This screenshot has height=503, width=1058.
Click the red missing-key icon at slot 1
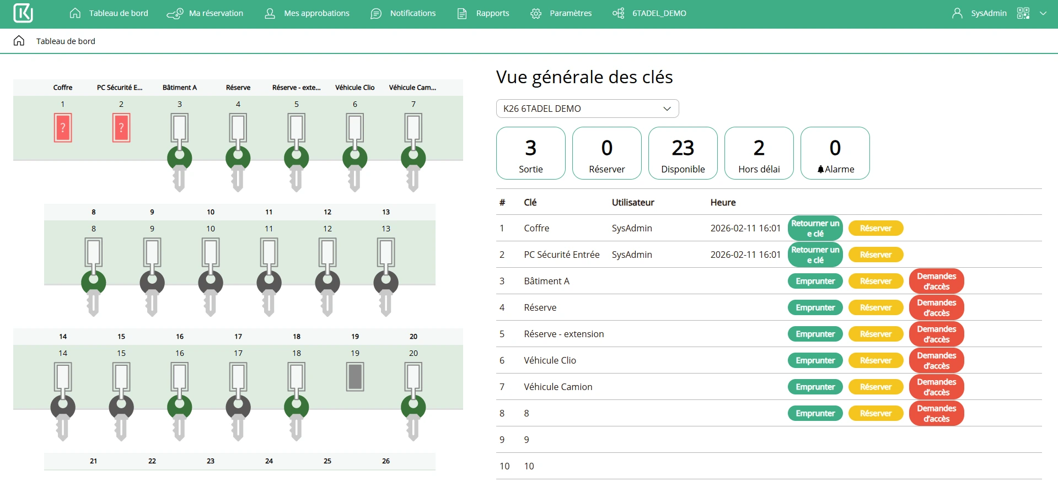click(63, 128)
